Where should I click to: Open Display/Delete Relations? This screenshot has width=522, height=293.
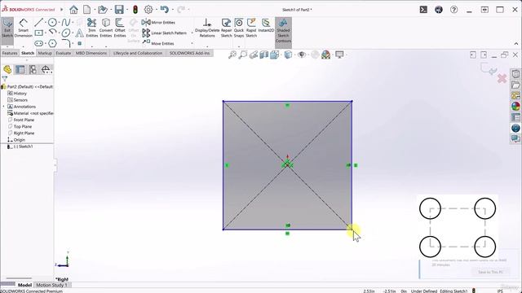207,28
